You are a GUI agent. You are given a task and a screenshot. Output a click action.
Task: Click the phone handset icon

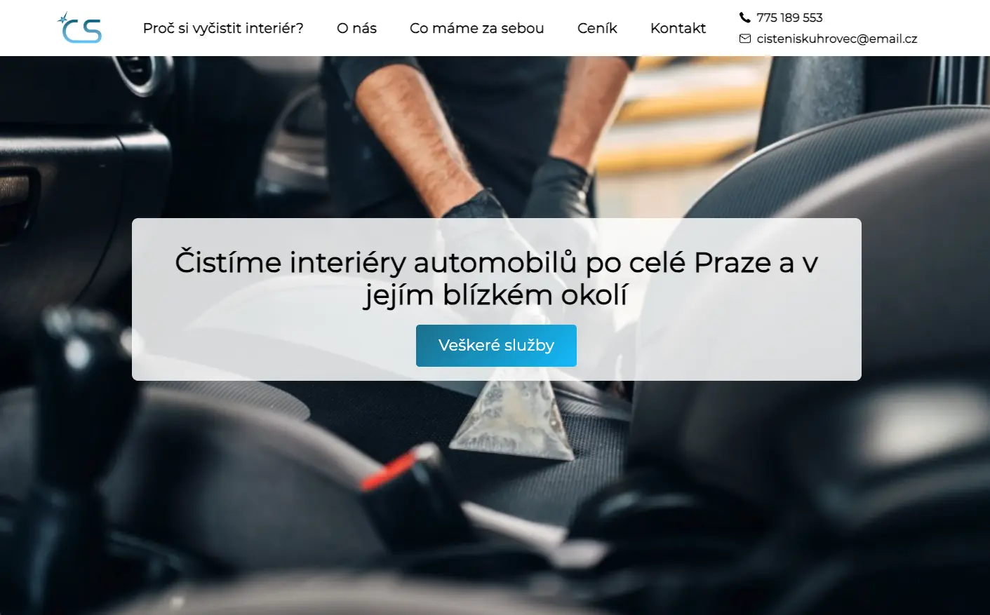point(744,18)
